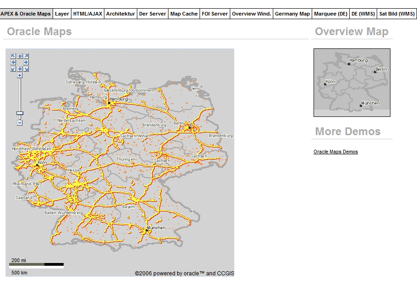
Task: Click the zoom slider handle
Action: [20, 113]
